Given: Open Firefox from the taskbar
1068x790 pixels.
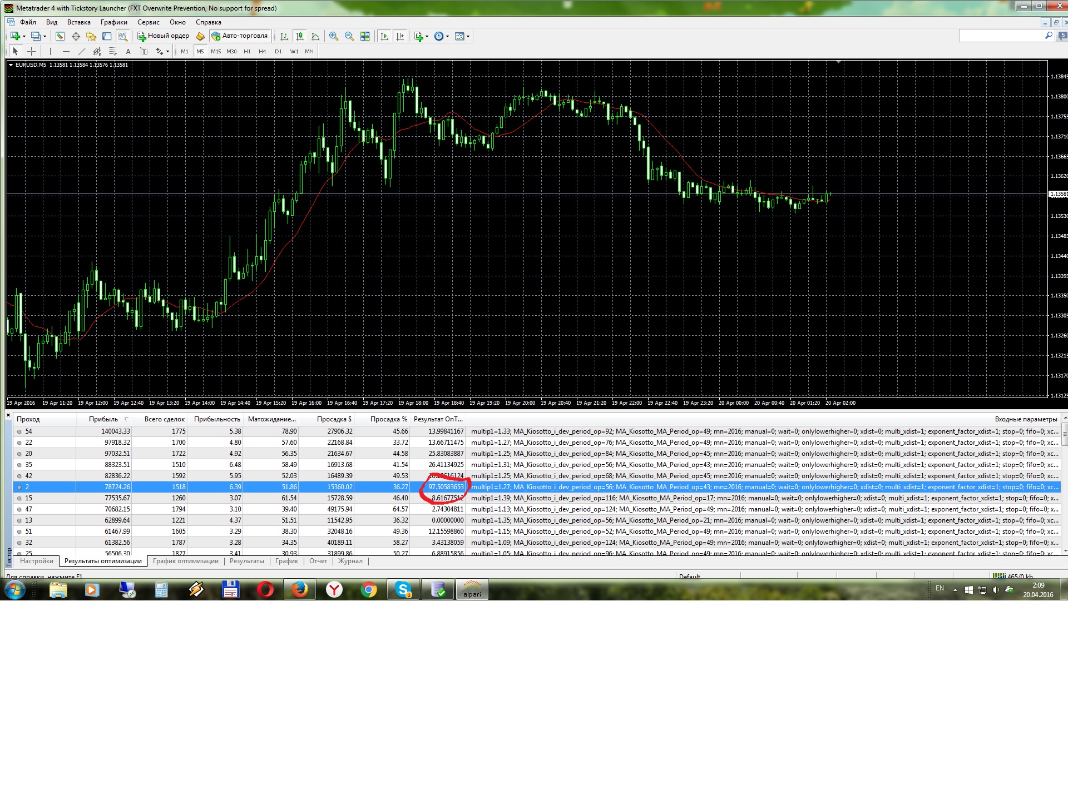Looking at the screenshot, I should (x=300, y=589).
